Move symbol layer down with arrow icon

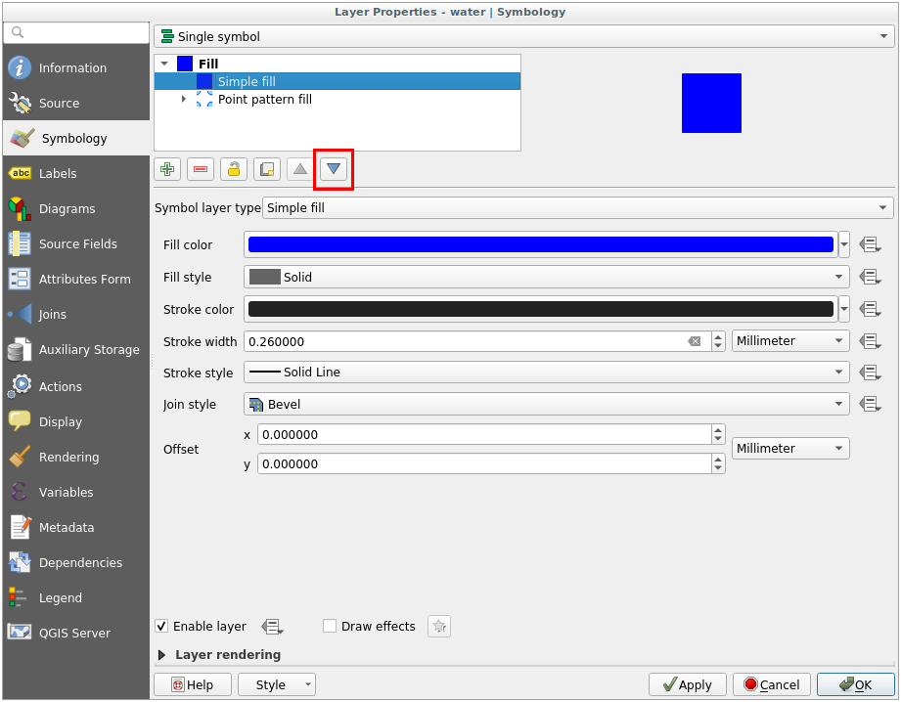[334, 169]
